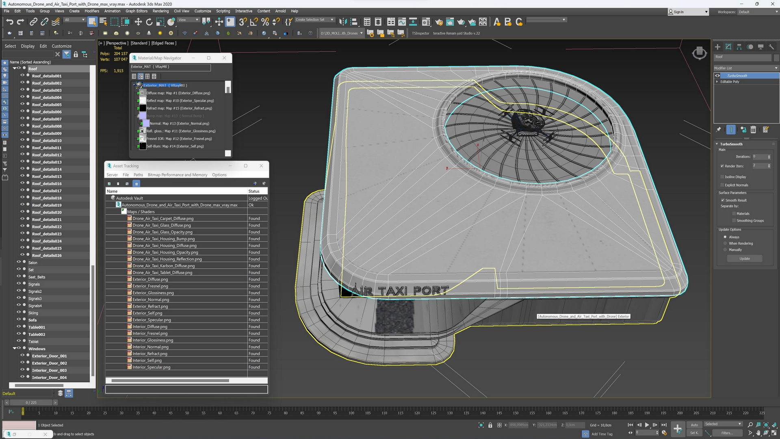The width and height of the screenshot is (780, 439).
Task: Toggle the Smooth Result checkbox
Action: (723, 200)
